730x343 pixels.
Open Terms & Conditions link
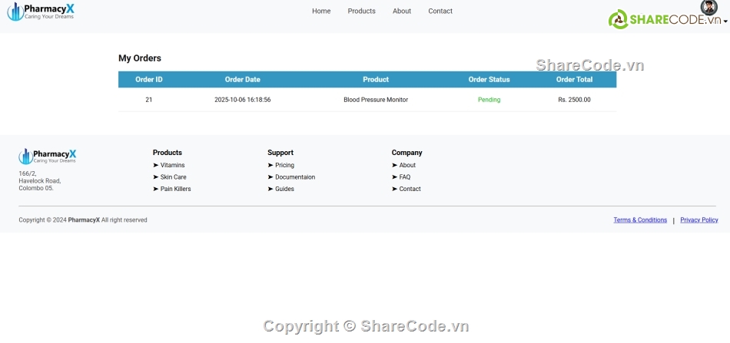point(640,220)
